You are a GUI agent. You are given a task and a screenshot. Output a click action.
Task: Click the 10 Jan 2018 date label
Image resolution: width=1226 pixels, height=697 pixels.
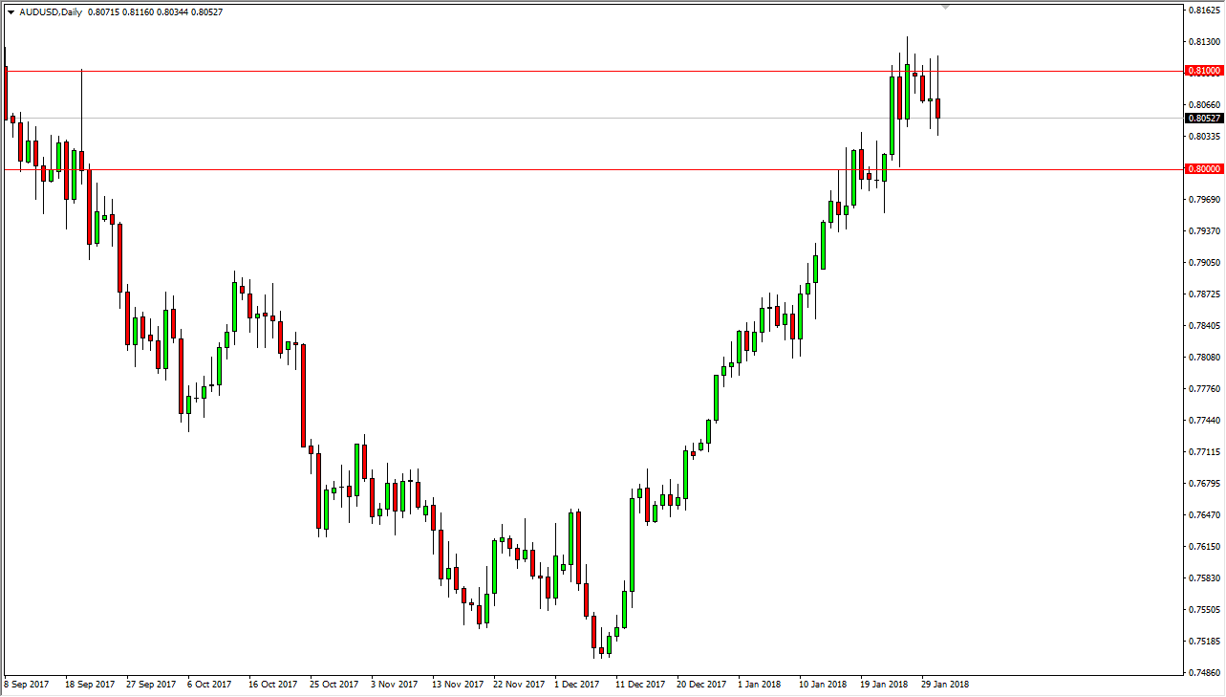point(824,685)
